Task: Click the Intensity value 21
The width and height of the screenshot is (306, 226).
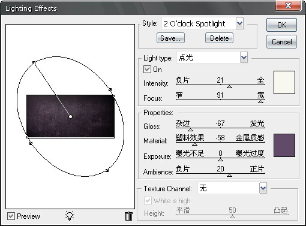Action: click(220, 80)
